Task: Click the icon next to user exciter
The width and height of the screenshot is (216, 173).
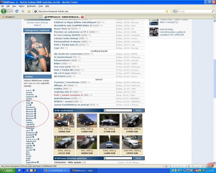Action: click(34, 150)
